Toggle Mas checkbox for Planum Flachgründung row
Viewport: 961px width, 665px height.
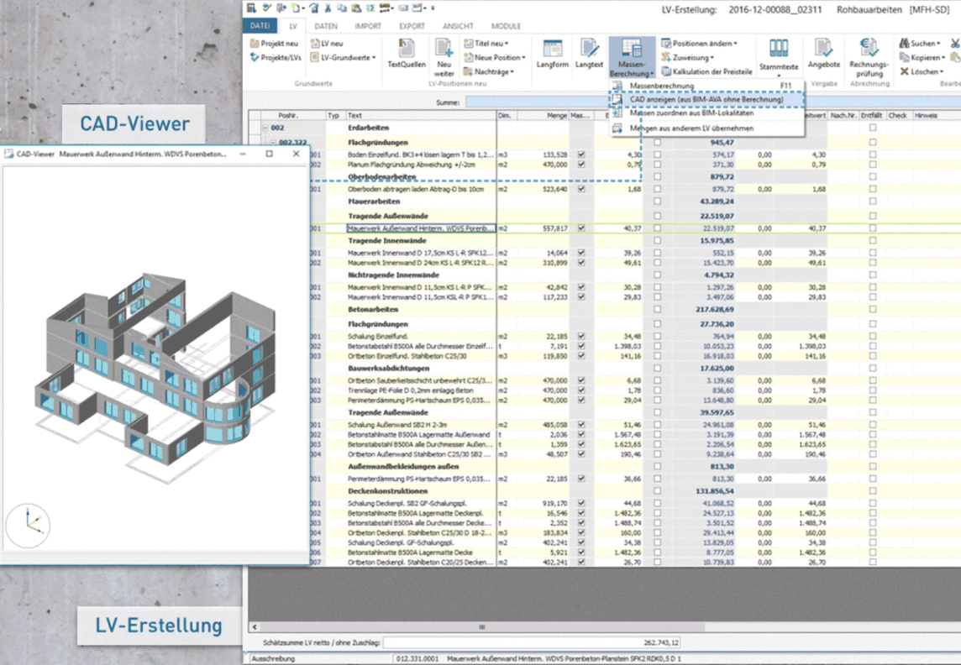(581, 165)
